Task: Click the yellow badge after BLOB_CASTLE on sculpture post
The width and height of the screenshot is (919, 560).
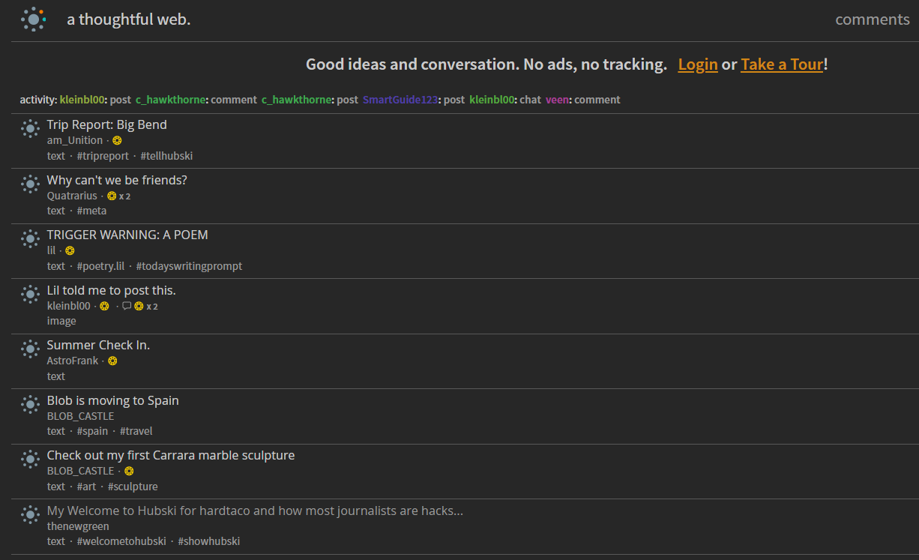Action: [128, 471]
